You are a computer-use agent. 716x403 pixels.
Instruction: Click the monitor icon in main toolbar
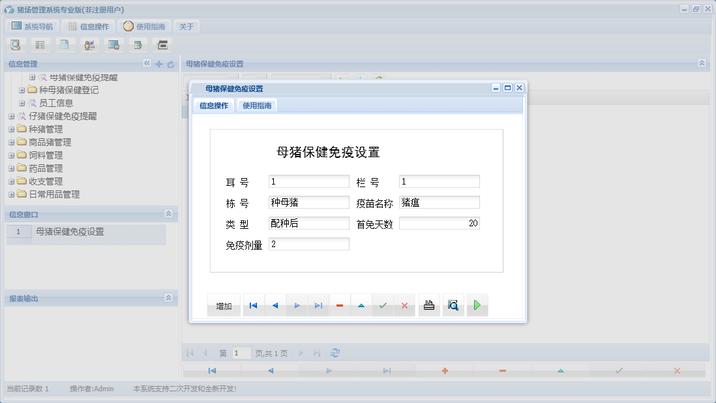coord(113,45)
